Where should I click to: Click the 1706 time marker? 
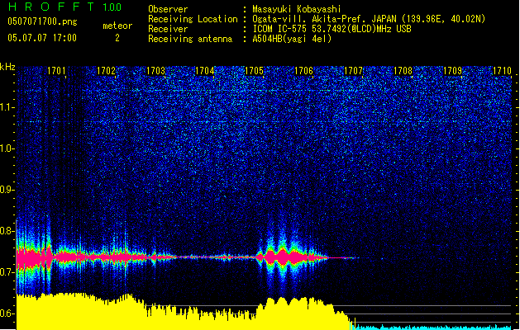tap(303, 71)
